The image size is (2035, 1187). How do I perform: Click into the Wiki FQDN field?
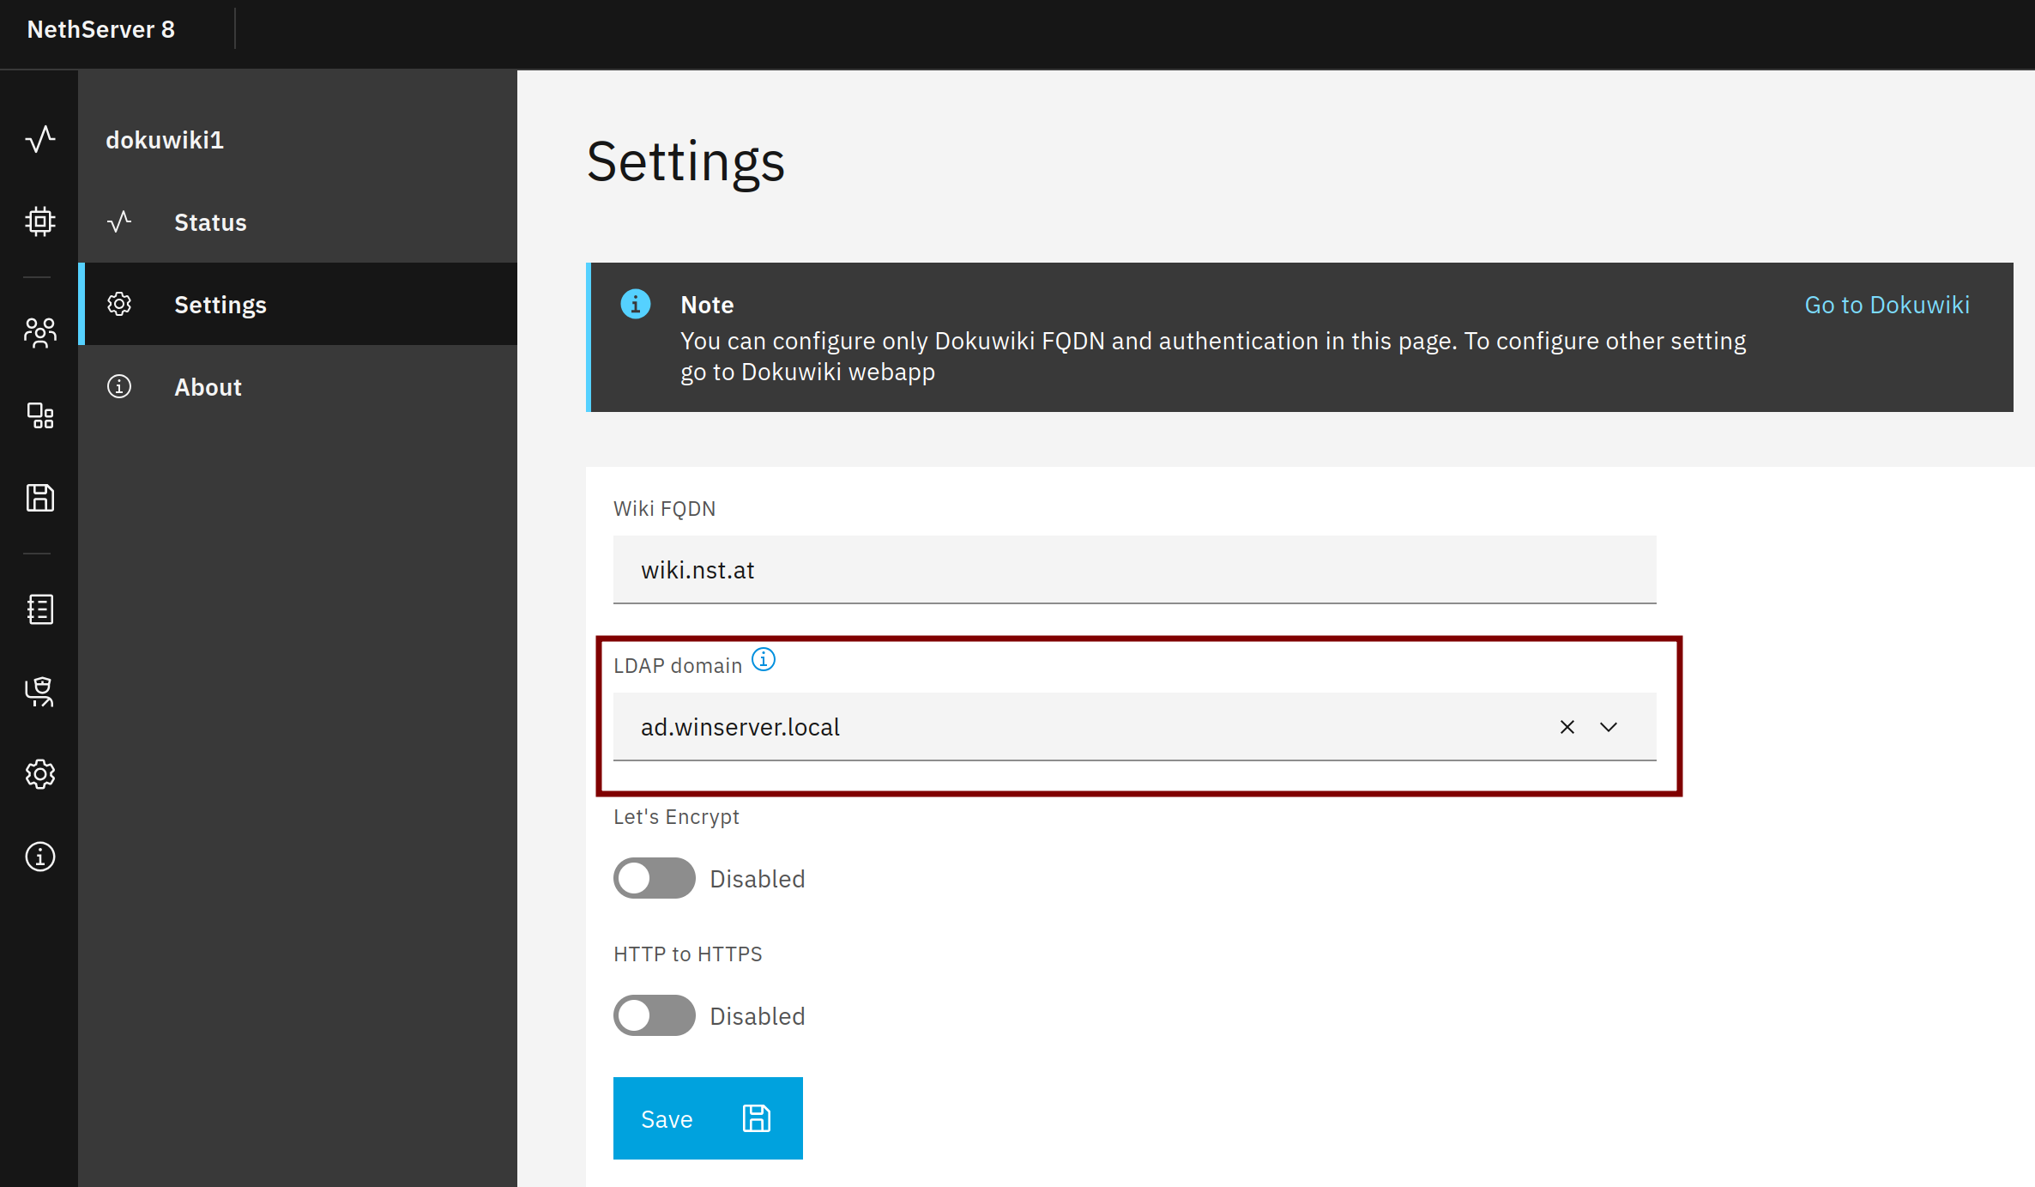coord(1133,570)
